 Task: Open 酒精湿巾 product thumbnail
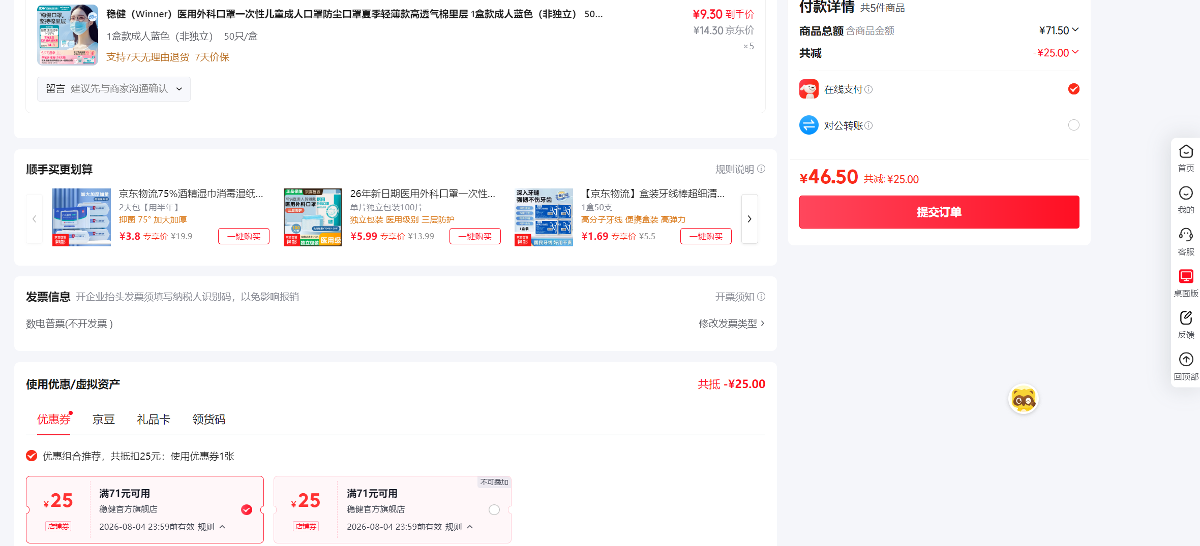(x=81, y=217)
